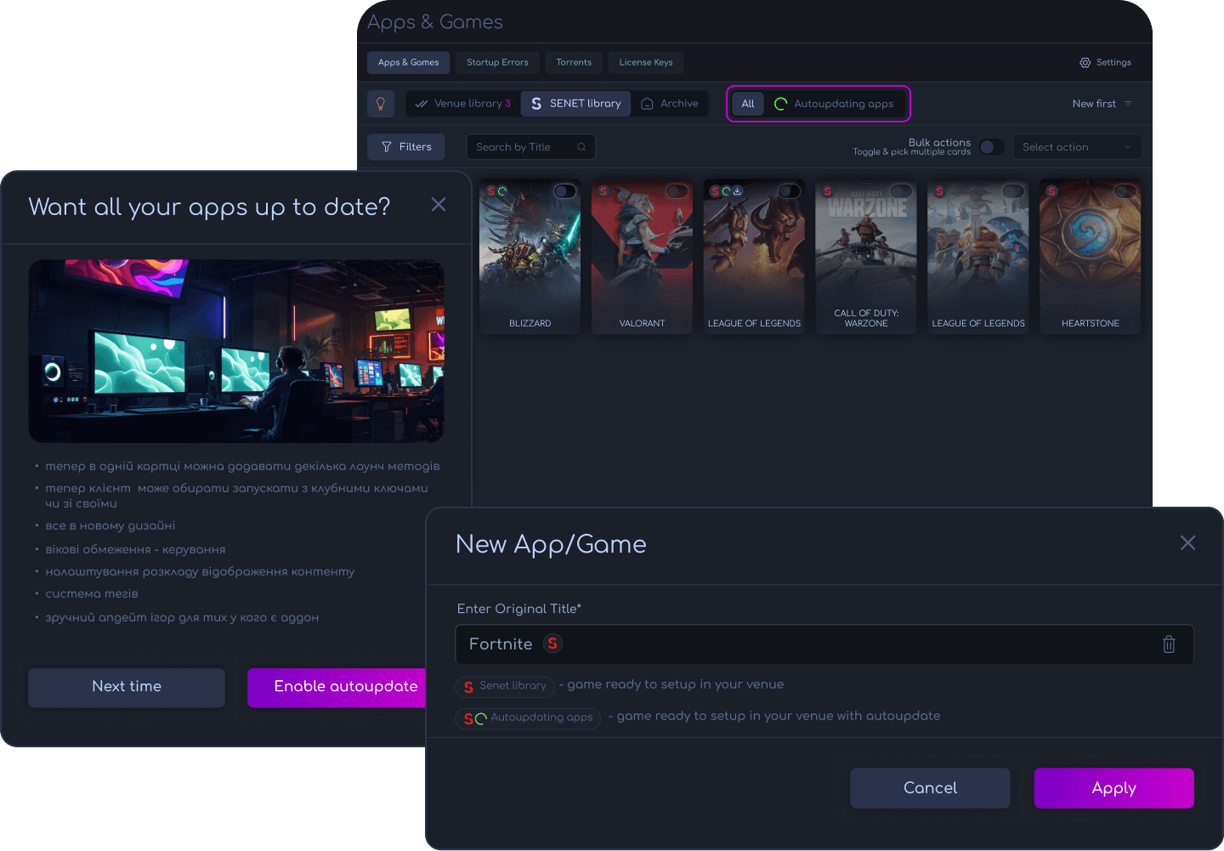Image resolution: width=1224 pixels, height=851 pixels.
Task: Open Settings via the gear icon
Action: [x=1085, y=63]
